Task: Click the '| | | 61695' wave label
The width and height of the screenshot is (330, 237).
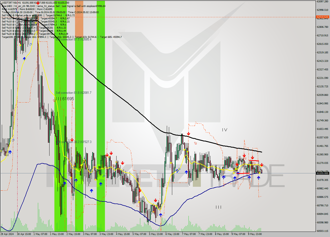Action: 65,99
